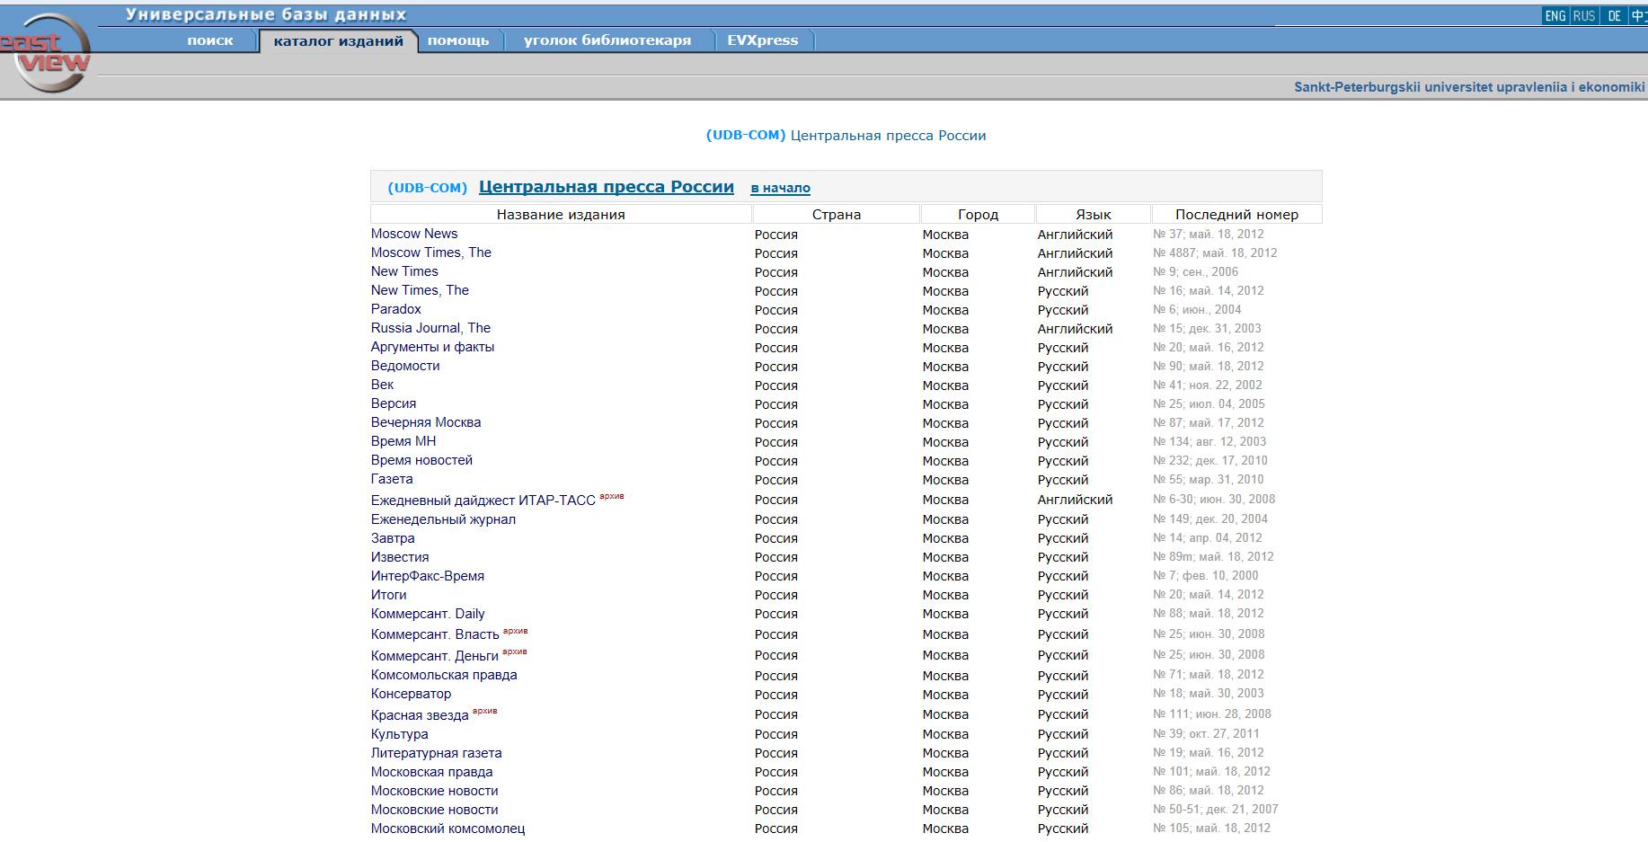This screenshot has width=1648, height=842.
Task: Click issue № 9; сен., 2006
Action: [1195, 271]
